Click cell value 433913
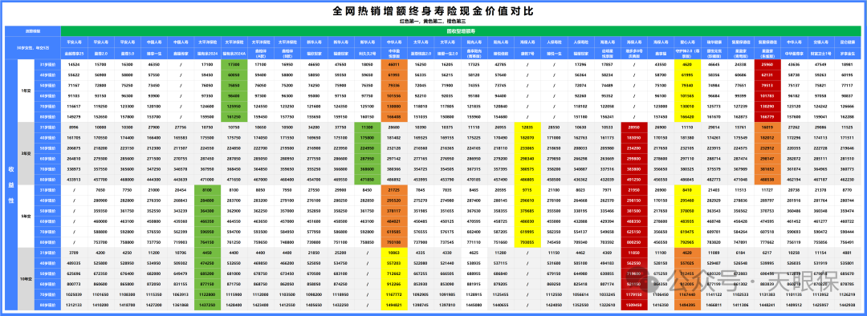867x316 pixels. 74,179
